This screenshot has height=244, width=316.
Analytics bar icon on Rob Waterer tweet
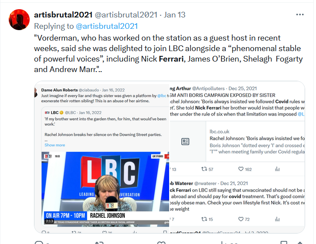tap(277, 219)
